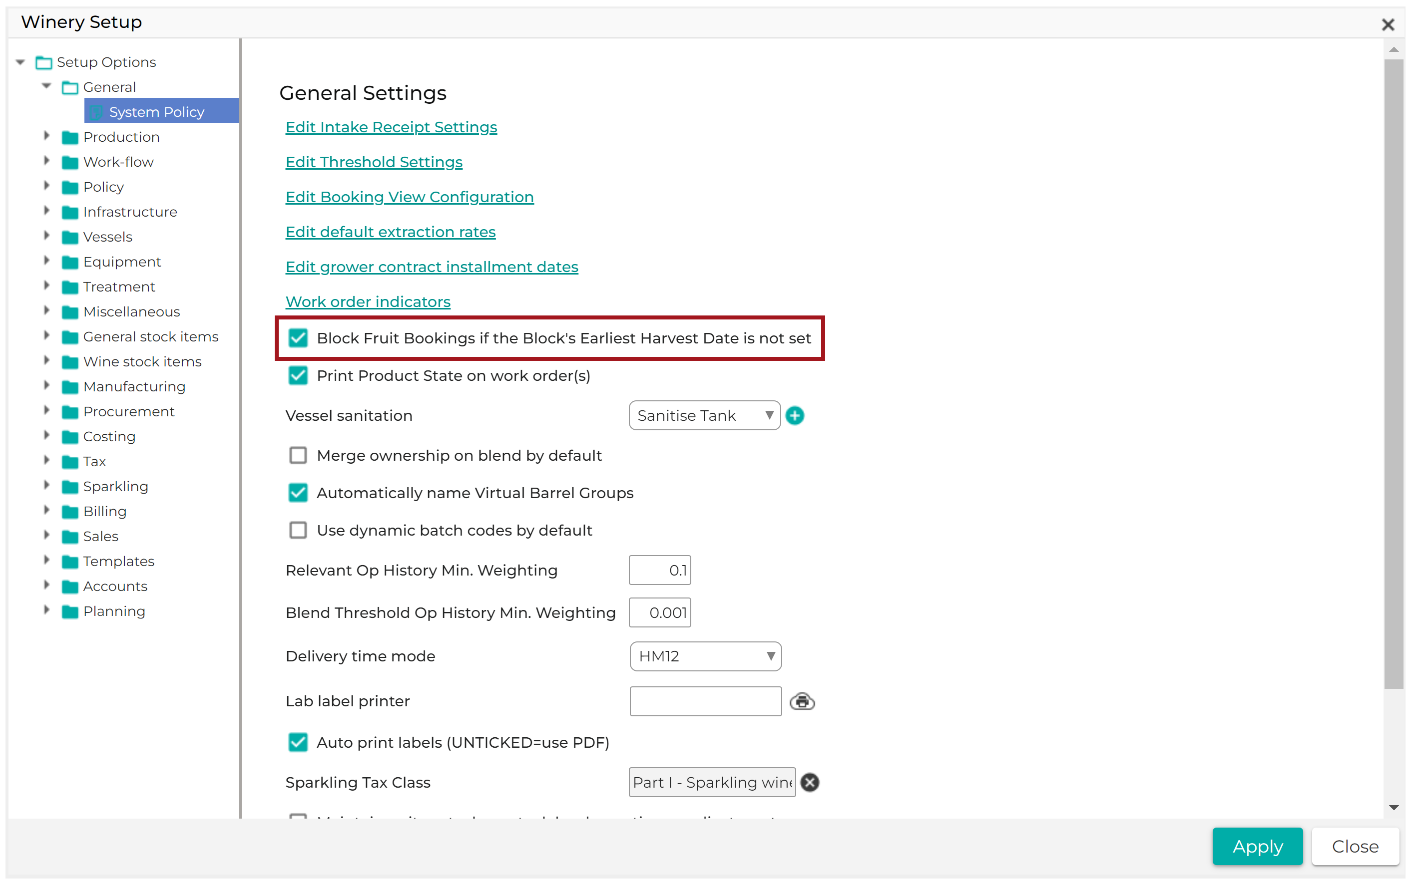
Task: Click the Setup Options root folder icon
Action: coord(44,62)
